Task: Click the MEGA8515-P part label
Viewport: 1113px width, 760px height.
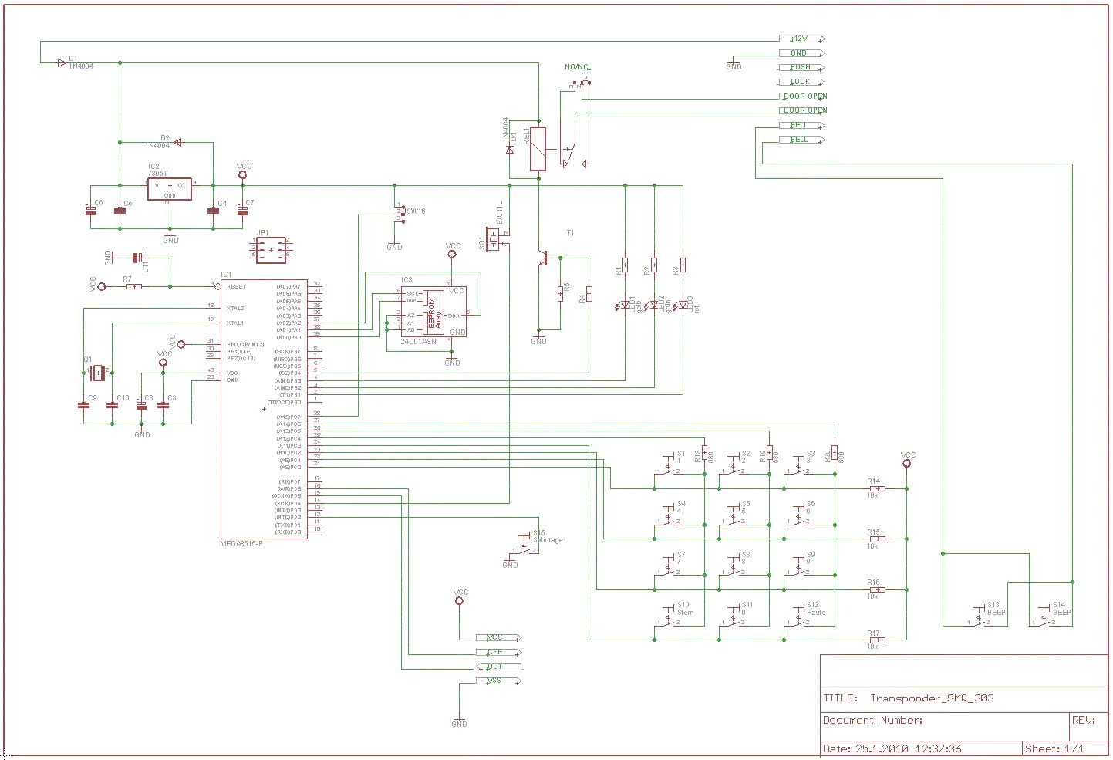Action: tap(241, 543)
